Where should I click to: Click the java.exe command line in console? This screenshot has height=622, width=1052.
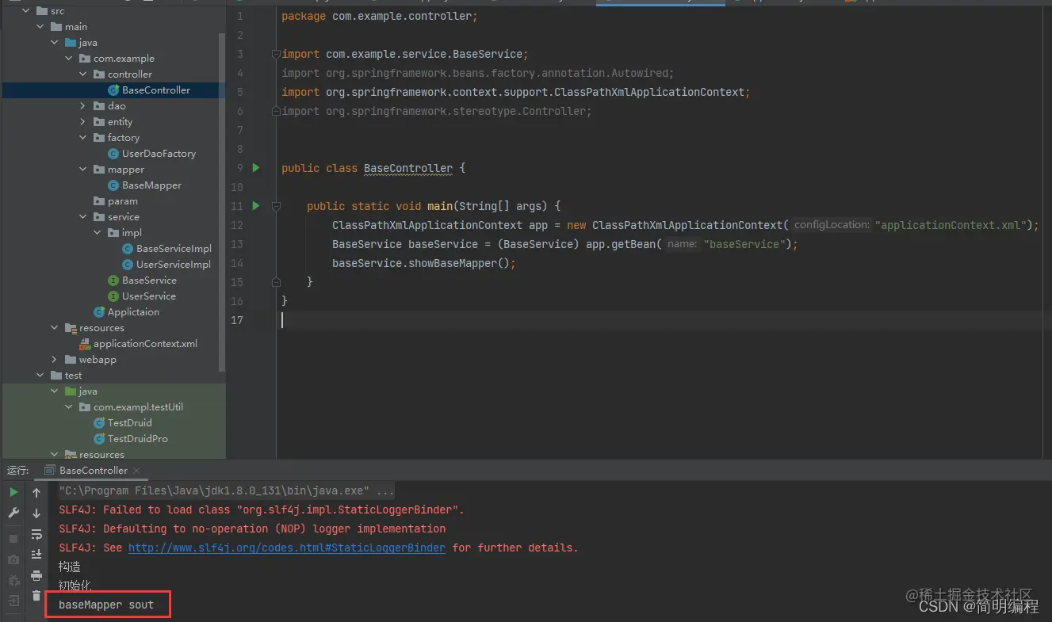pos(227,491)
